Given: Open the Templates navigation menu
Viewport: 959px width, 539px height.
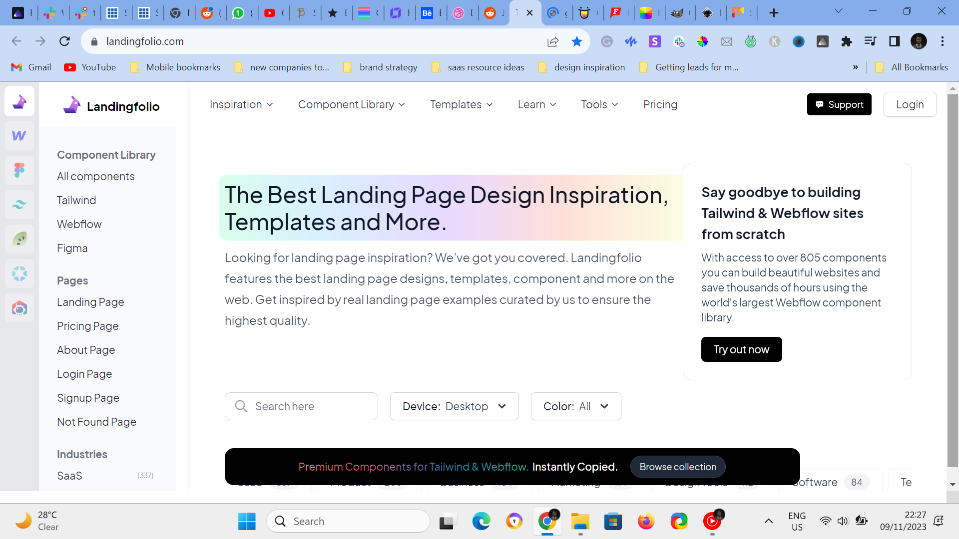Looking at the screenshot, I should 461,105.
